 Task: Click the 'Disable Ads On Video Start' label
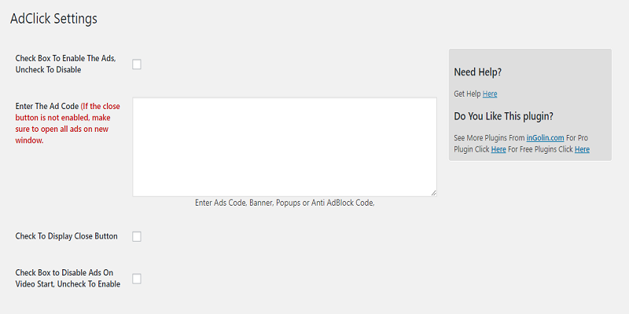[x=68, y=279]
